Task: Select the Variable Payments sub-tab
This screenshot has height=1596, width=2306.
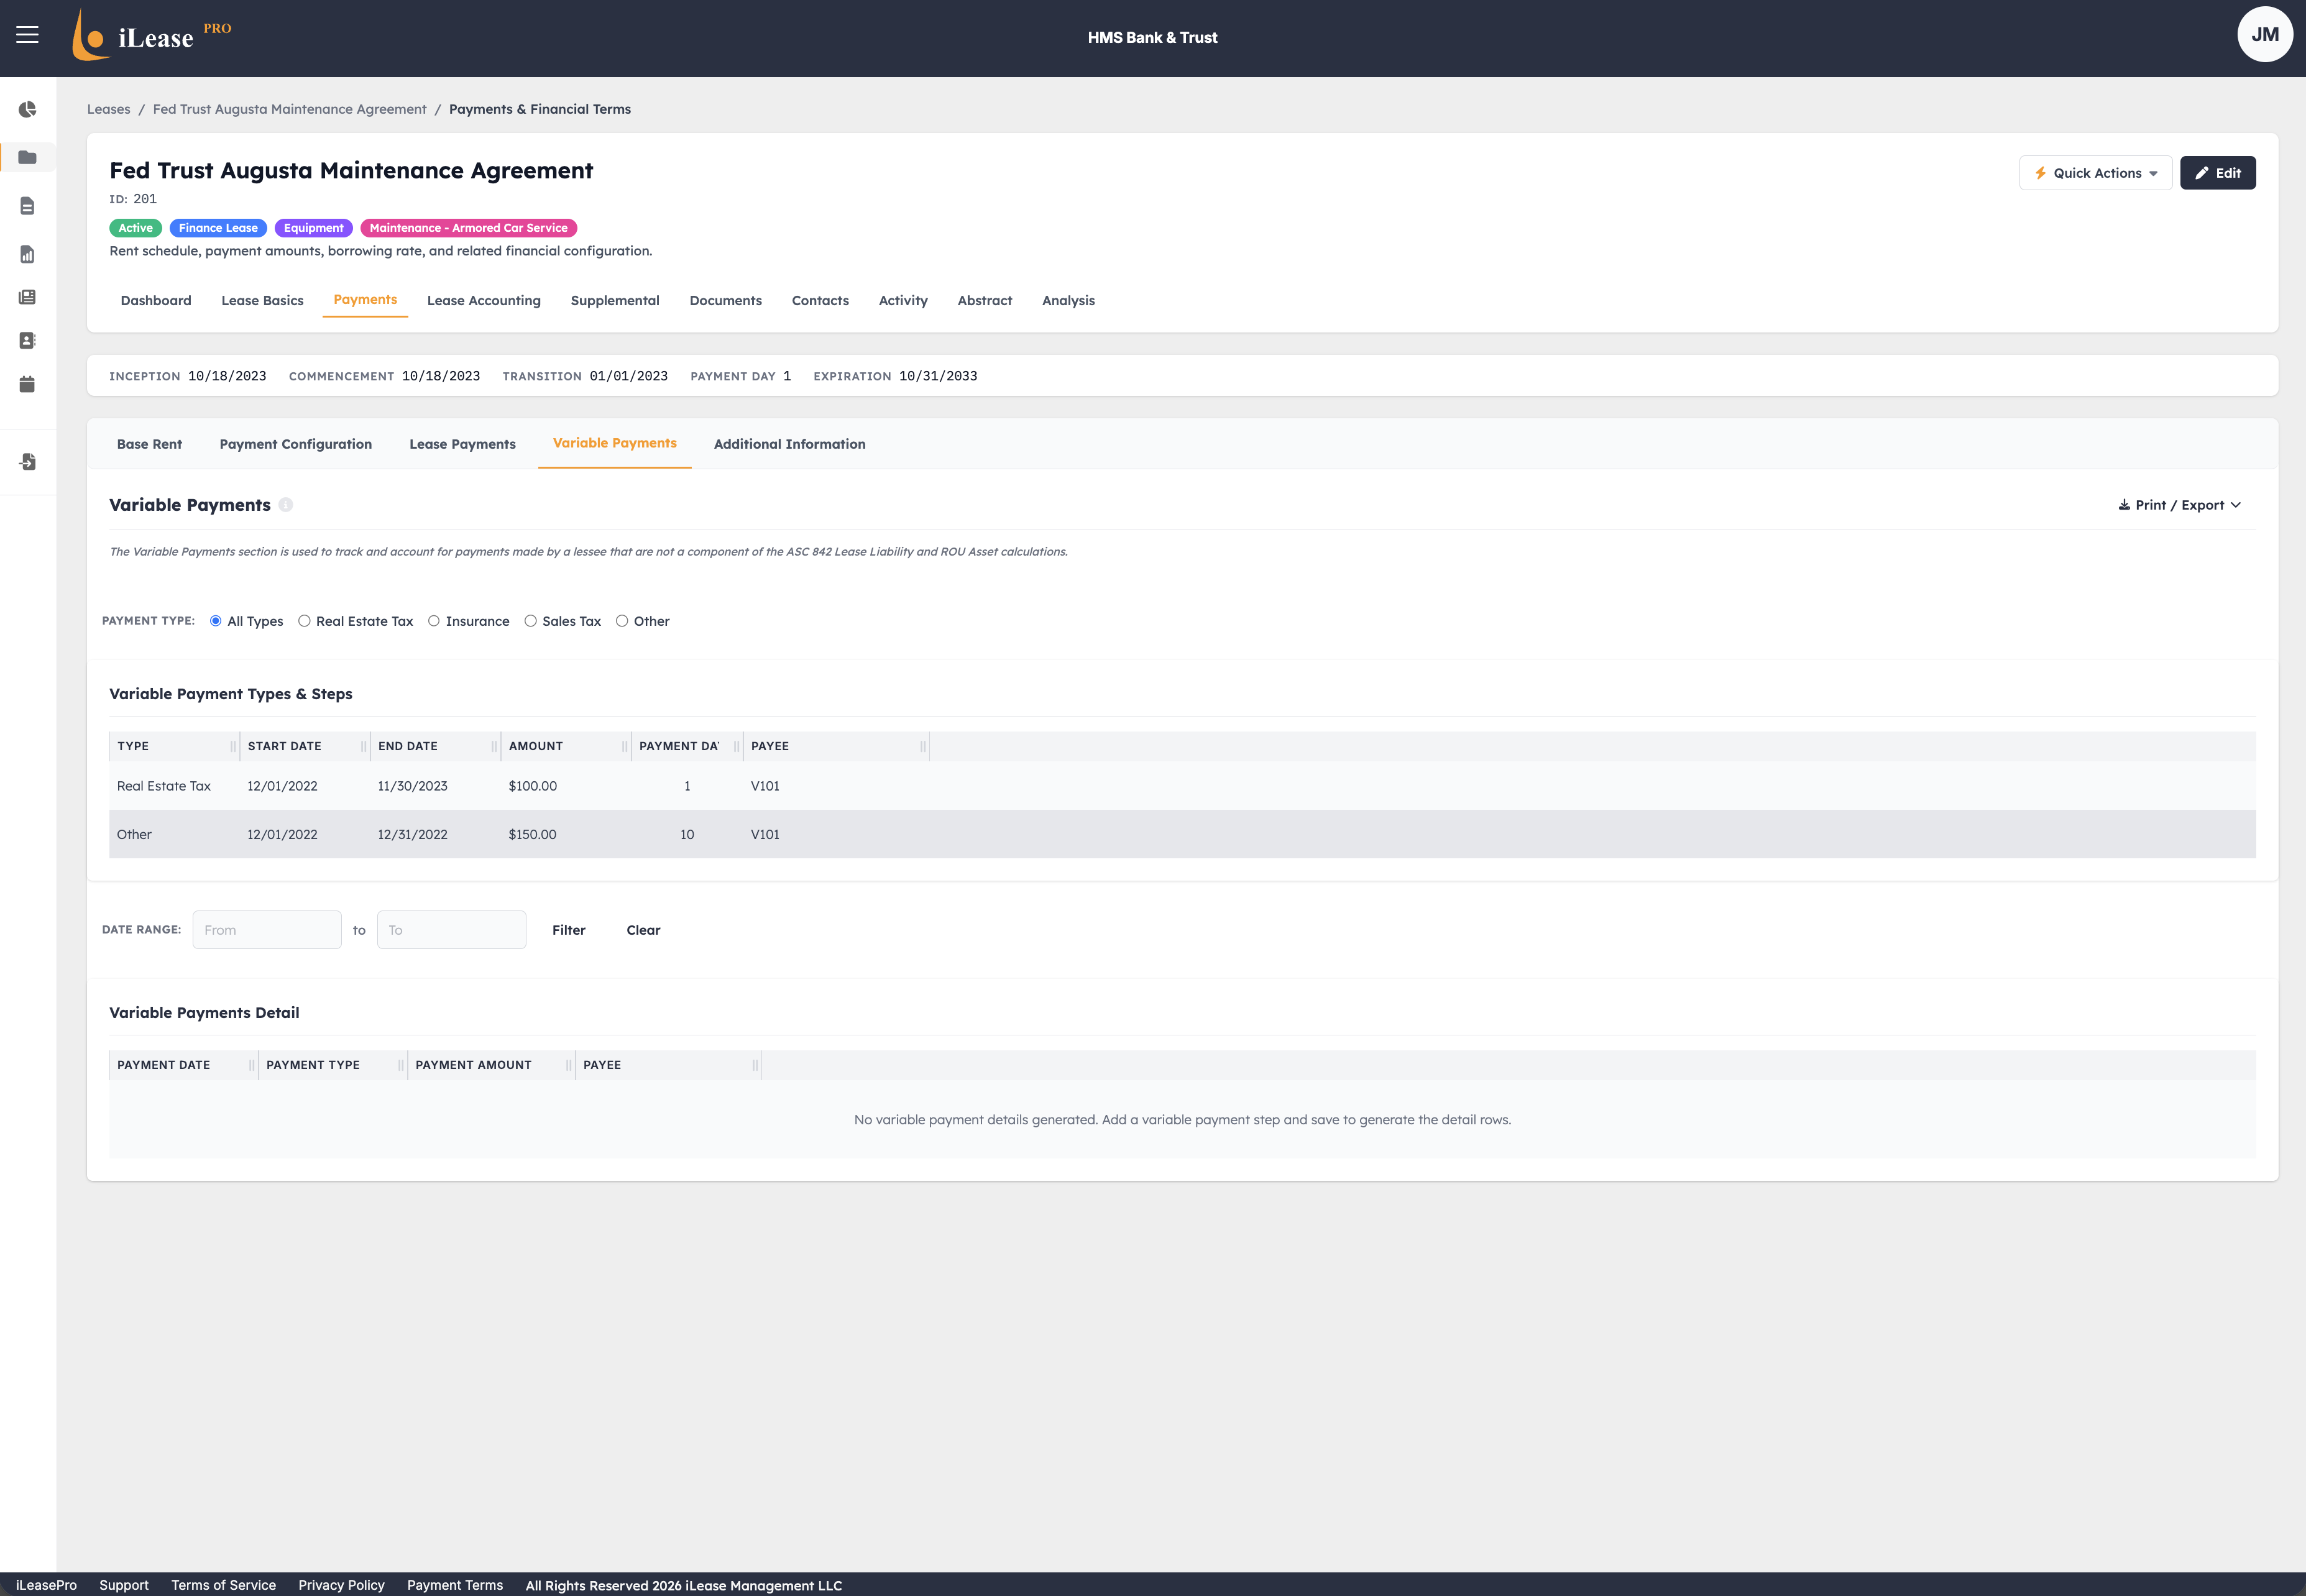Action: point(615,443)
